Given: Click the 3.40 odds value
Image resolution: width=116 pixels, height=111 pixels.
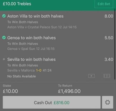Looking at the screenshot, I should 109,59.
